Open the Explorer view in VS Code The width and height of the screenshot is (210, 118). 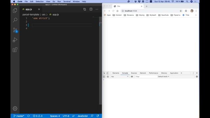[x=15, y=10]
